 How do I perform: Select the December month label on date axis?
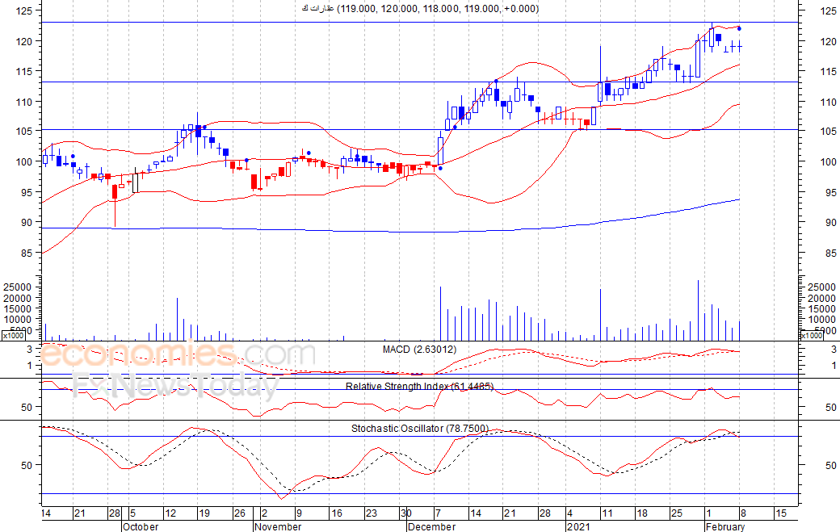(432, 526)
